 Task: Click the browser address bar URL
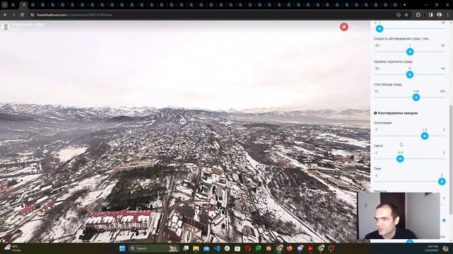[74, 15]
